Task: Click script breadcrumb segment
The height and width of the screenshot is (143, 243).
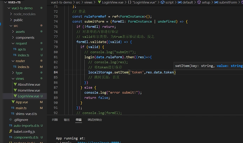Action: 169,2
